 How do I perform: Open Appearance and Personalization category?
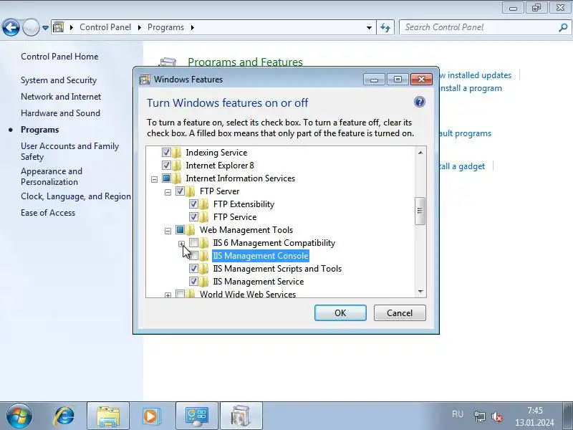click(52, 176)
